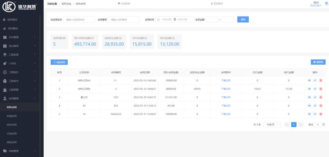
Task: Click the 2023-05-29 16:47:37 date cell
Action: tap(145, 97)
